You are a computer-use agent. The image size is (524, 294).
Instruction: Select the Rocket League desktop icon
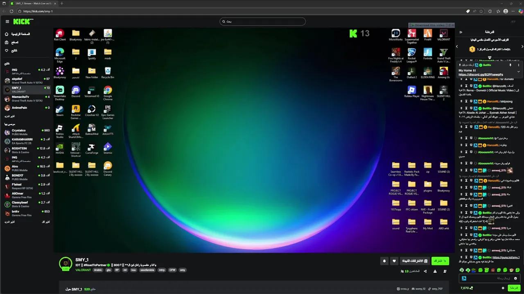pos(412,56)
